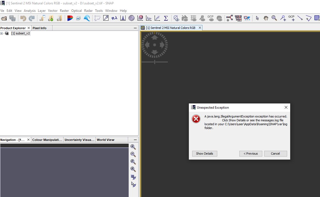Viewport: 320px width, 197px height.
Task: Select the Draw Polygon tool
Action: tap(309, 18)
